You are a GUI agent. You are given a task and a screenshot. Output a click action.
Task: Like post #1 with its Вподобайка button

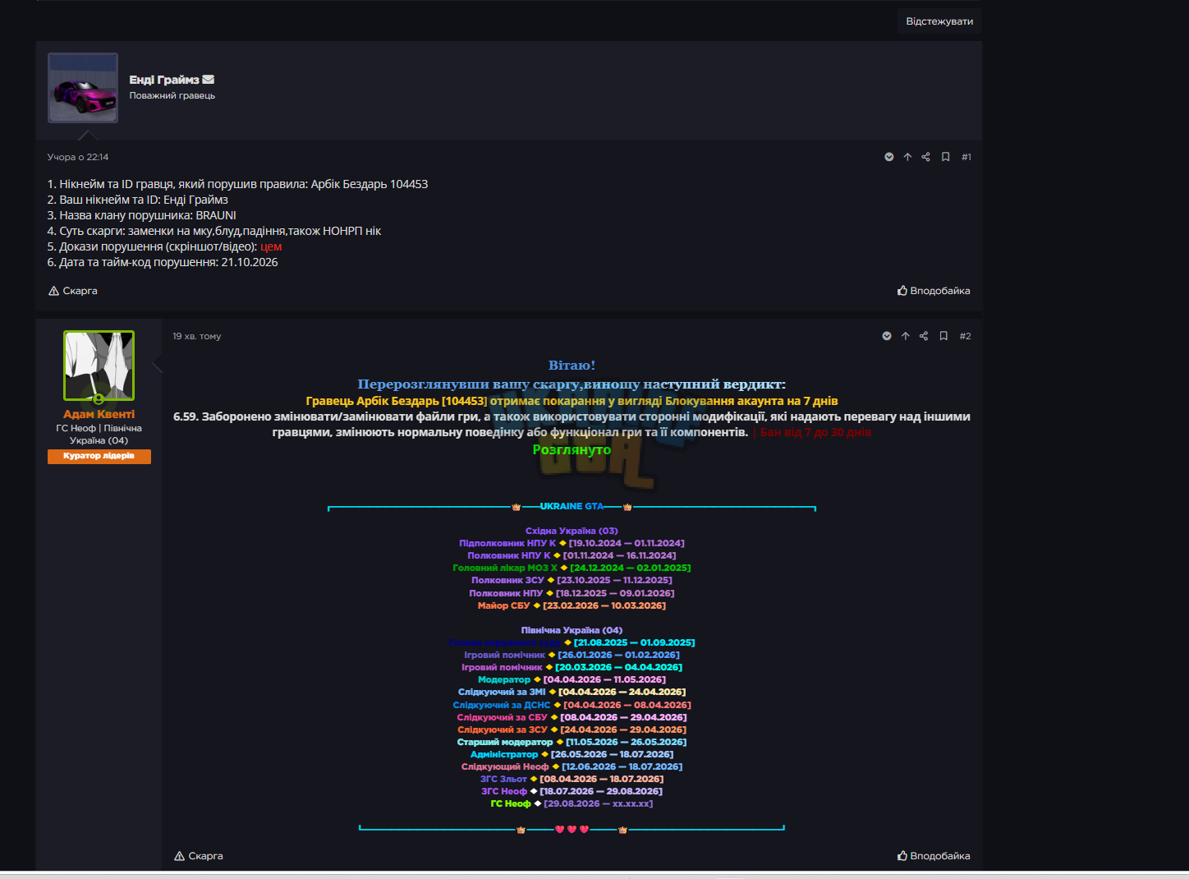tap(934, 291)
